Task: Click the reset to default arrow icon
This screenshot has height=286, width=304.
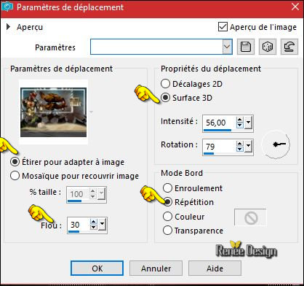Action: pos(289,47)
